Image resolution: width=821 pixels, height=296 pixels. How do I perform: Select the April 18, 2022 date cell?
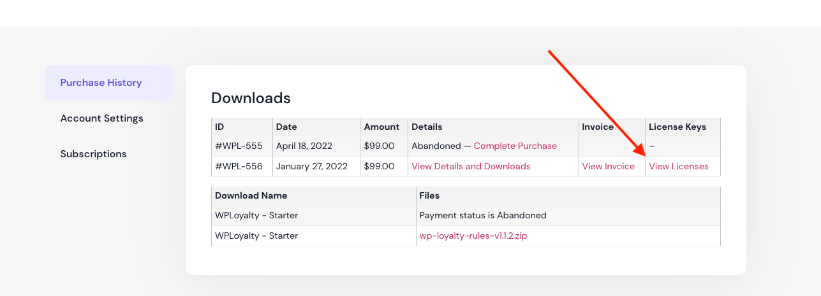(x=304, y=146)
